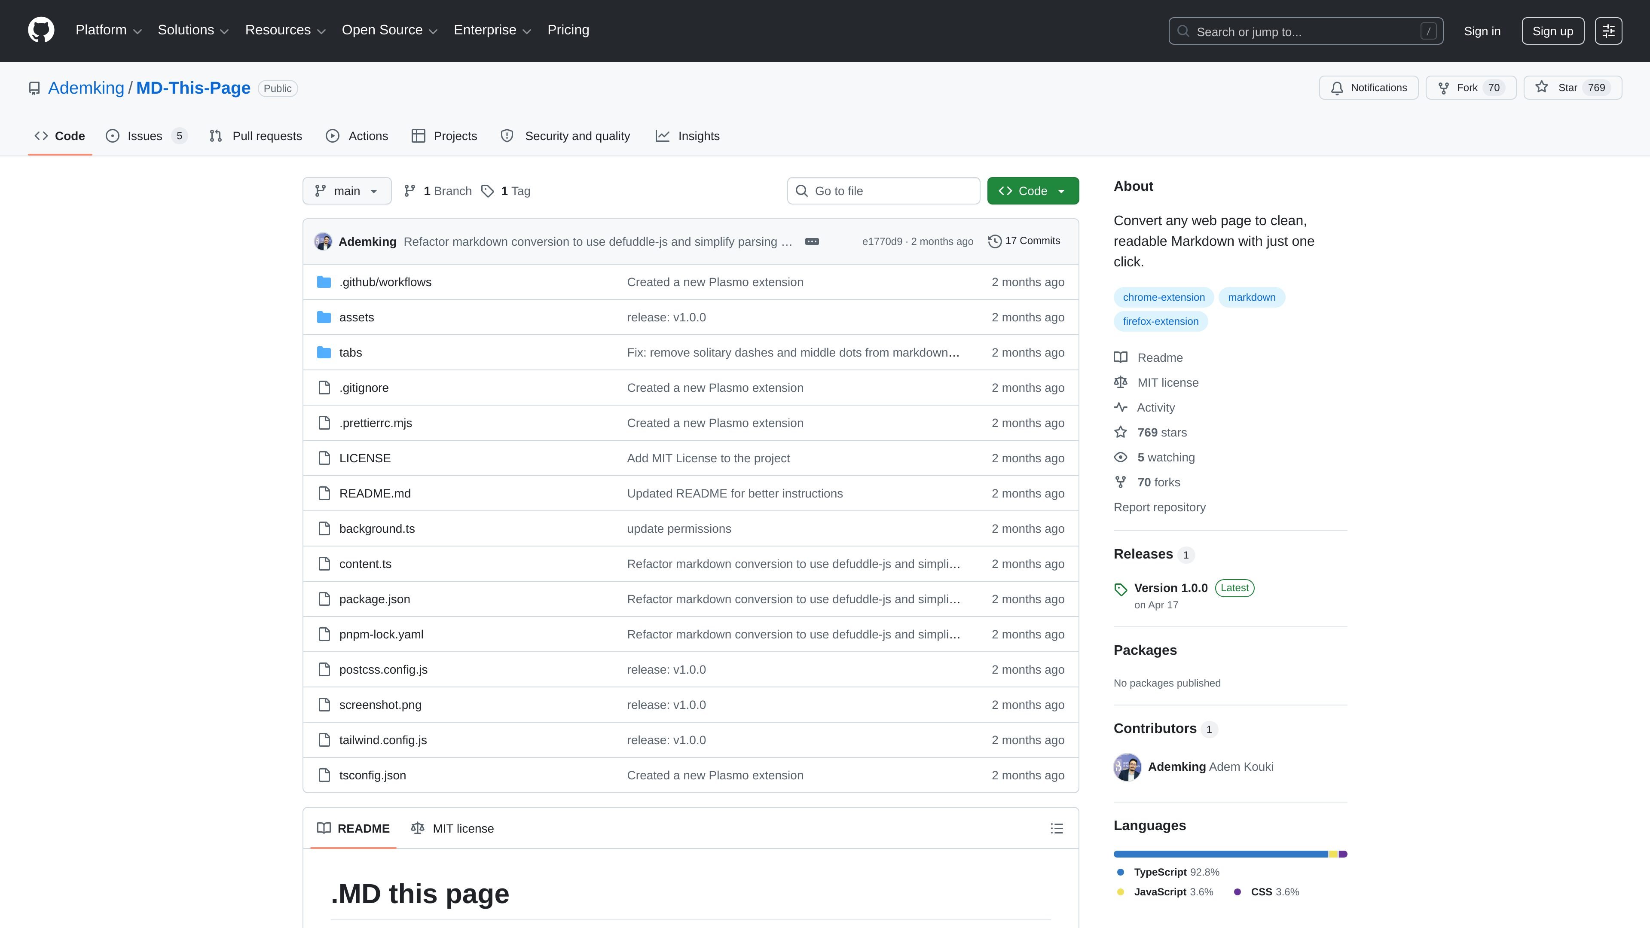Open the tabs folder
This screenshot has width=1650, height=928.
[350, 352]
